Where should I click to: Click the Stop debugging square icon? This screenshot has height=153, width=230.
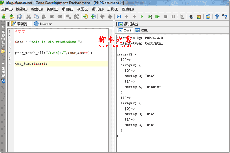point(165,17)
